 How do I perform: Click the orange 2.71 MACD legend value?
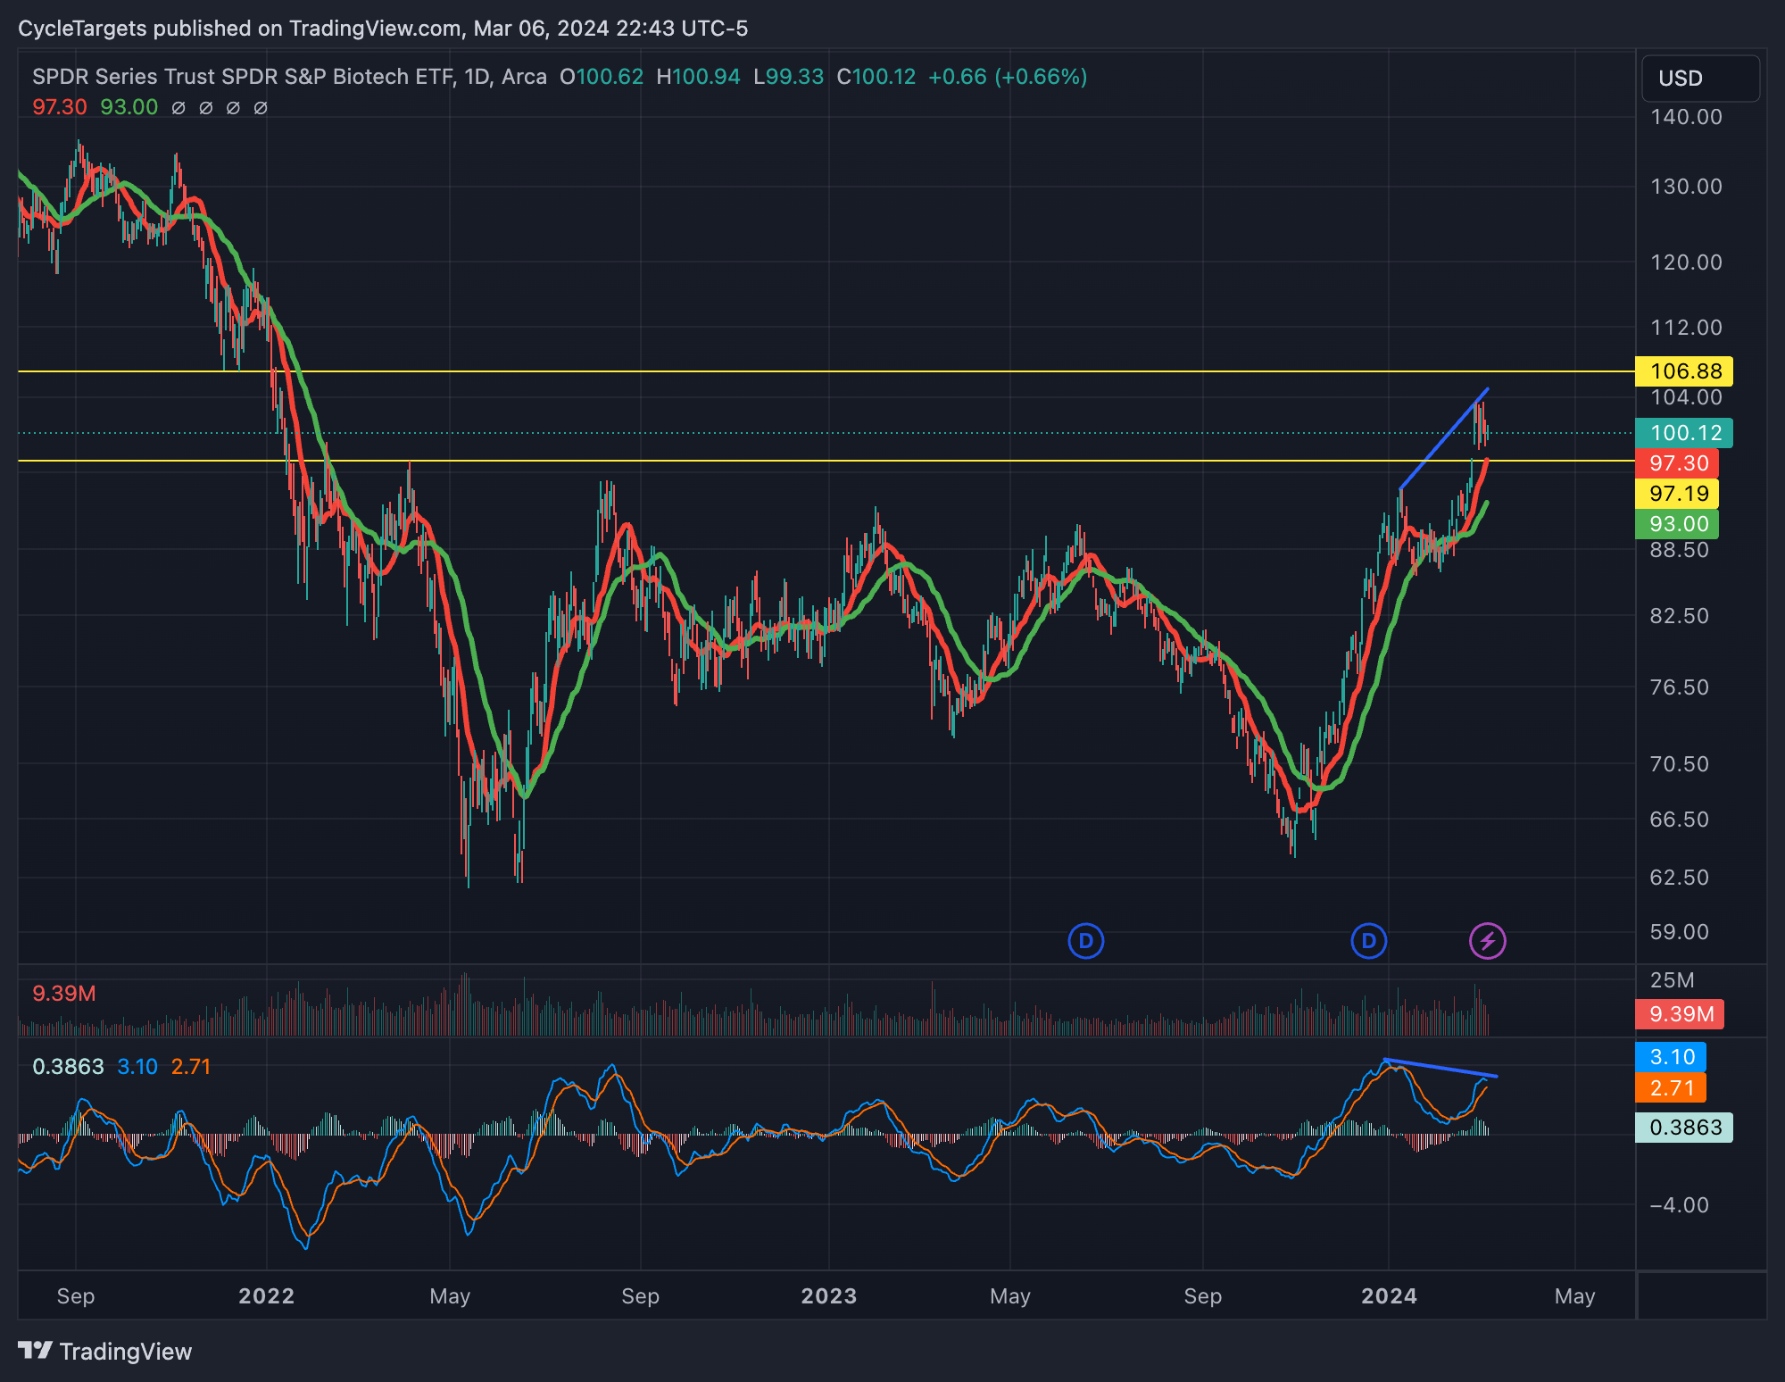click(191, 1067)
